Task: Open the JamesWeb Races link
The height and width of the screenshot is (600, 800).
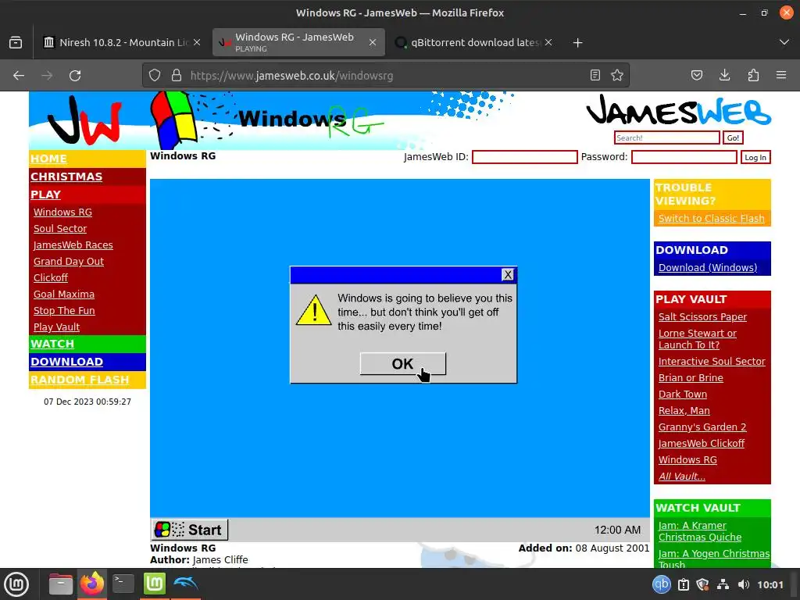Action: point(73,245)
